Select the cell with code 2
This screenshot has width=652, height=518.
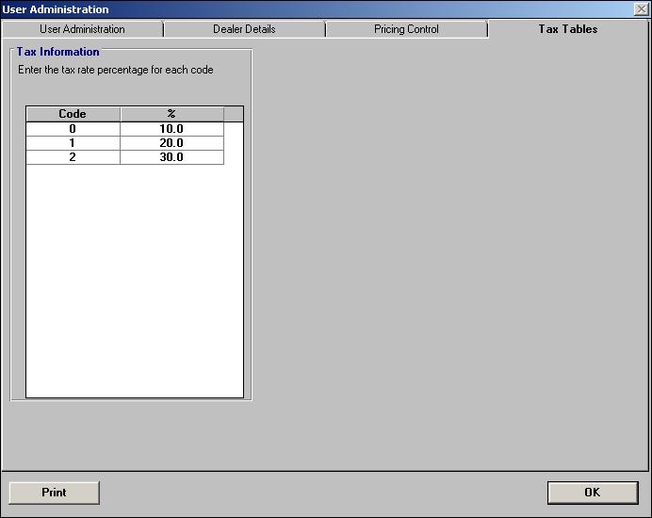[x=73, y=157]
